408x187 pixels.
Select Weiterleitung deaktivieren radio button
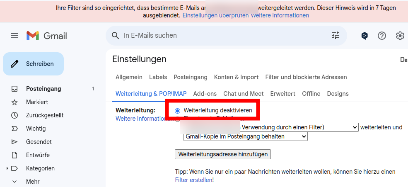tap(177, 111)
